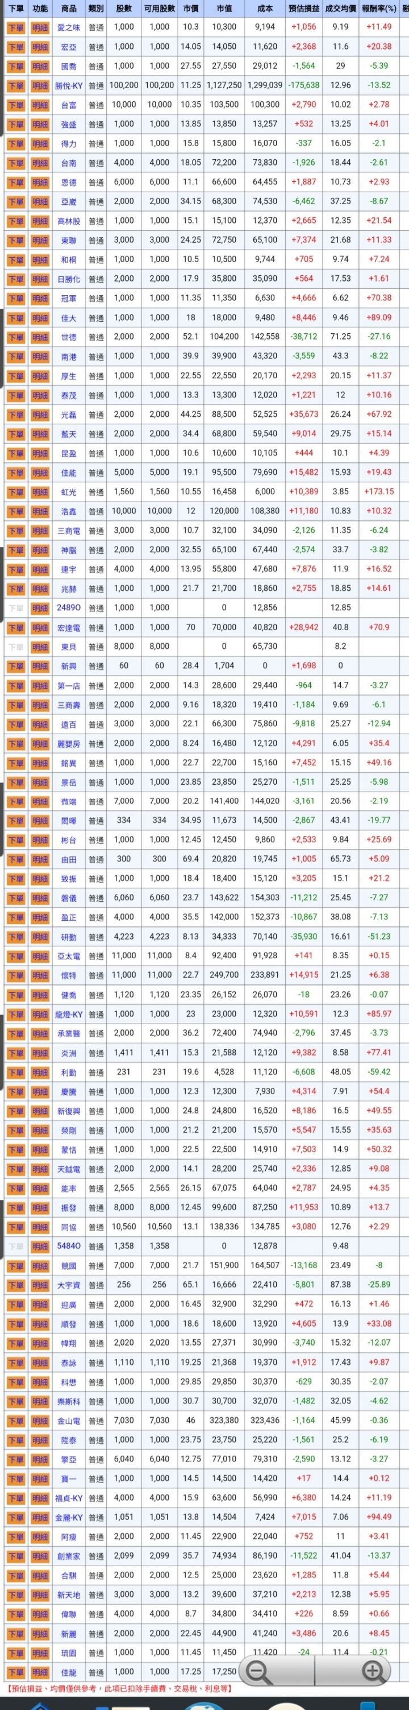
Task: Select stock name 三商電
Action: tap(68, 531)
